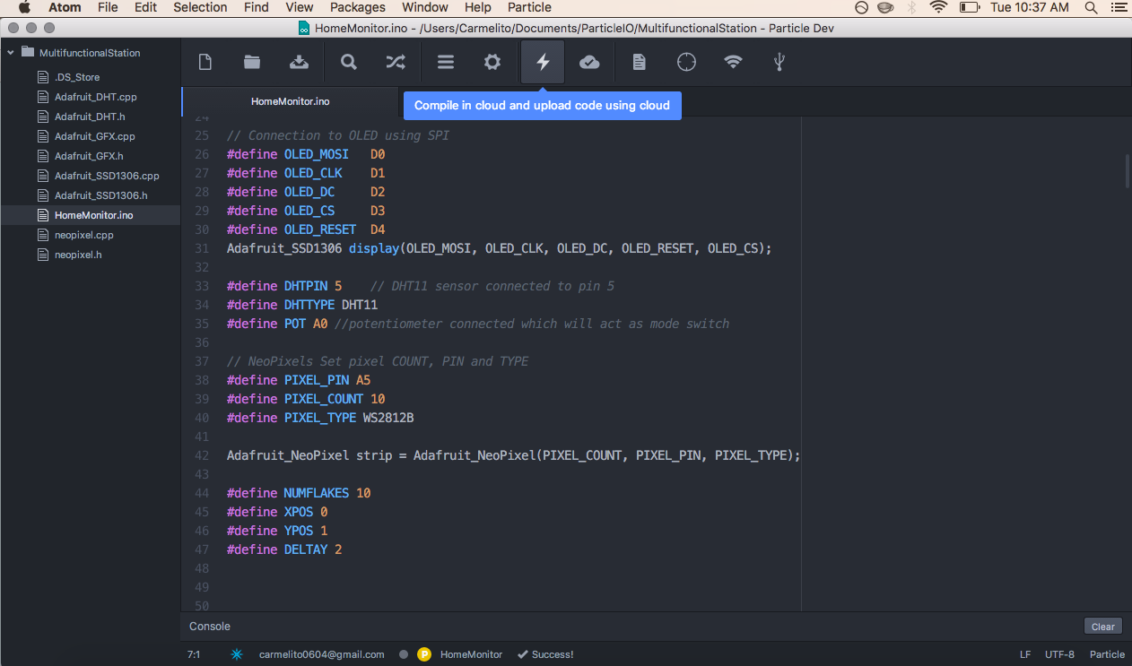The image size is (1132, 666).
Task: Open the serial monitor USB icon
Action: [x=779, y=62]
